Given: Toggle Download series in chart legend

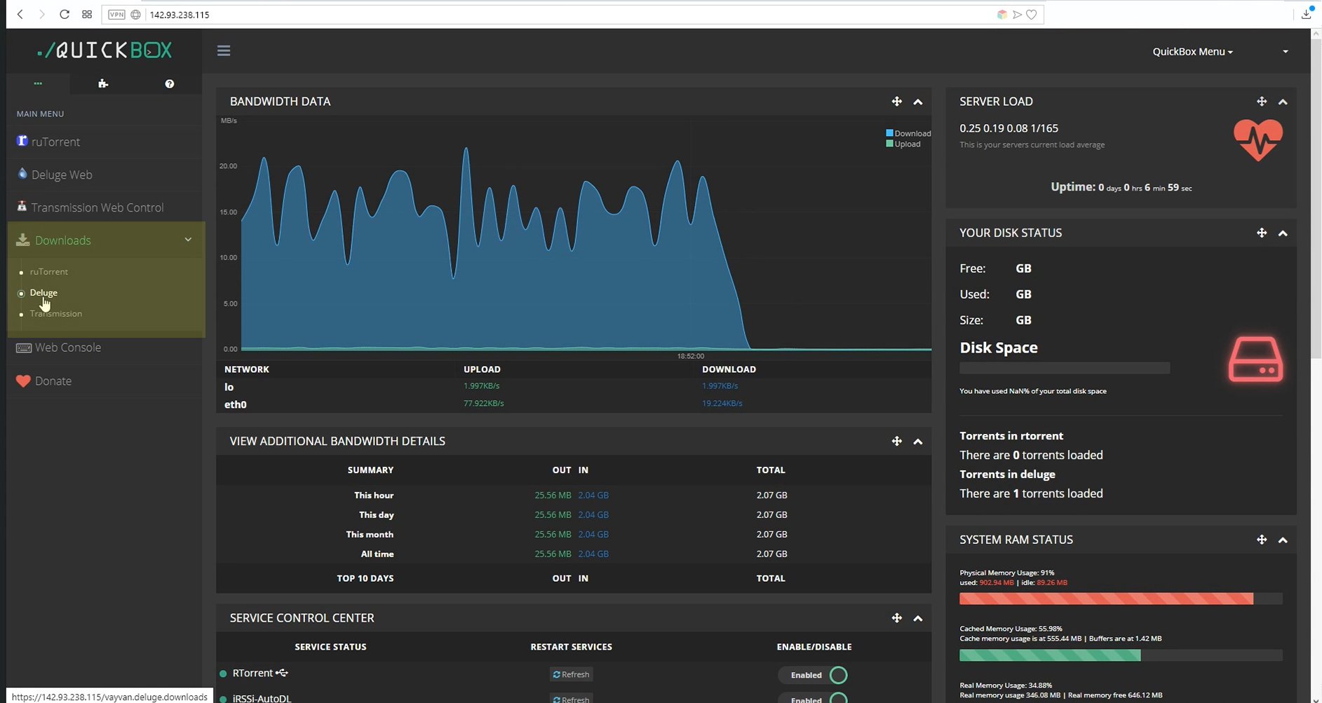Looking at the screenshot, I should pyautogui.click(x=908, y=133).
